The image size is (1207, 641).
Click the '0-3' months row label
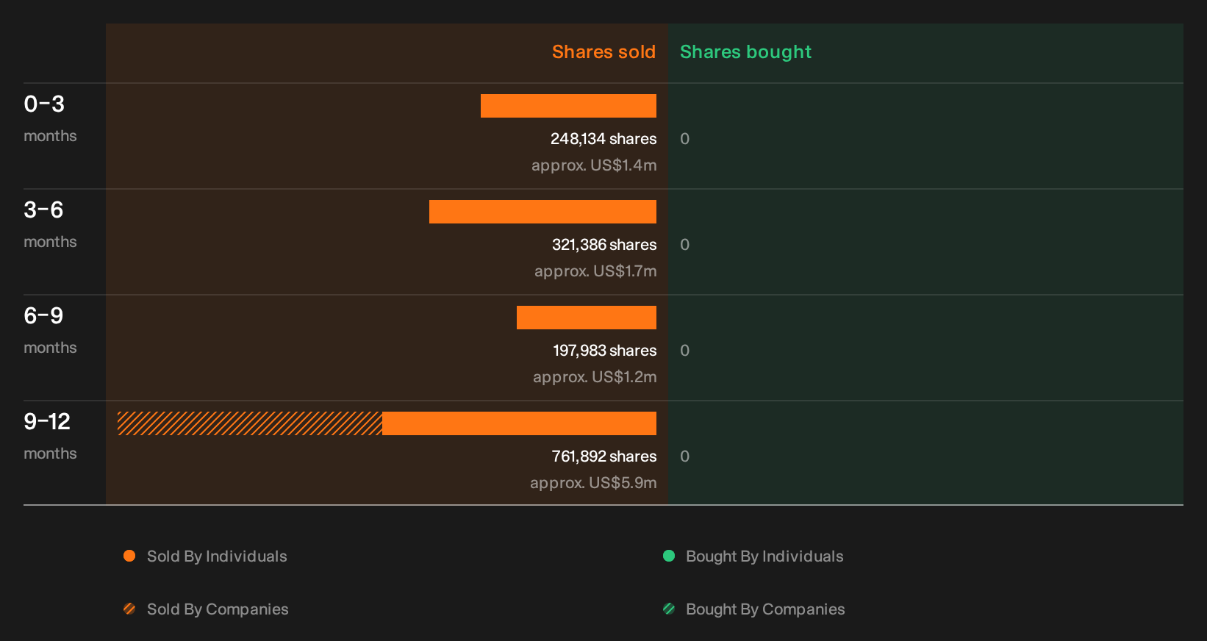(x=44, y=104)
